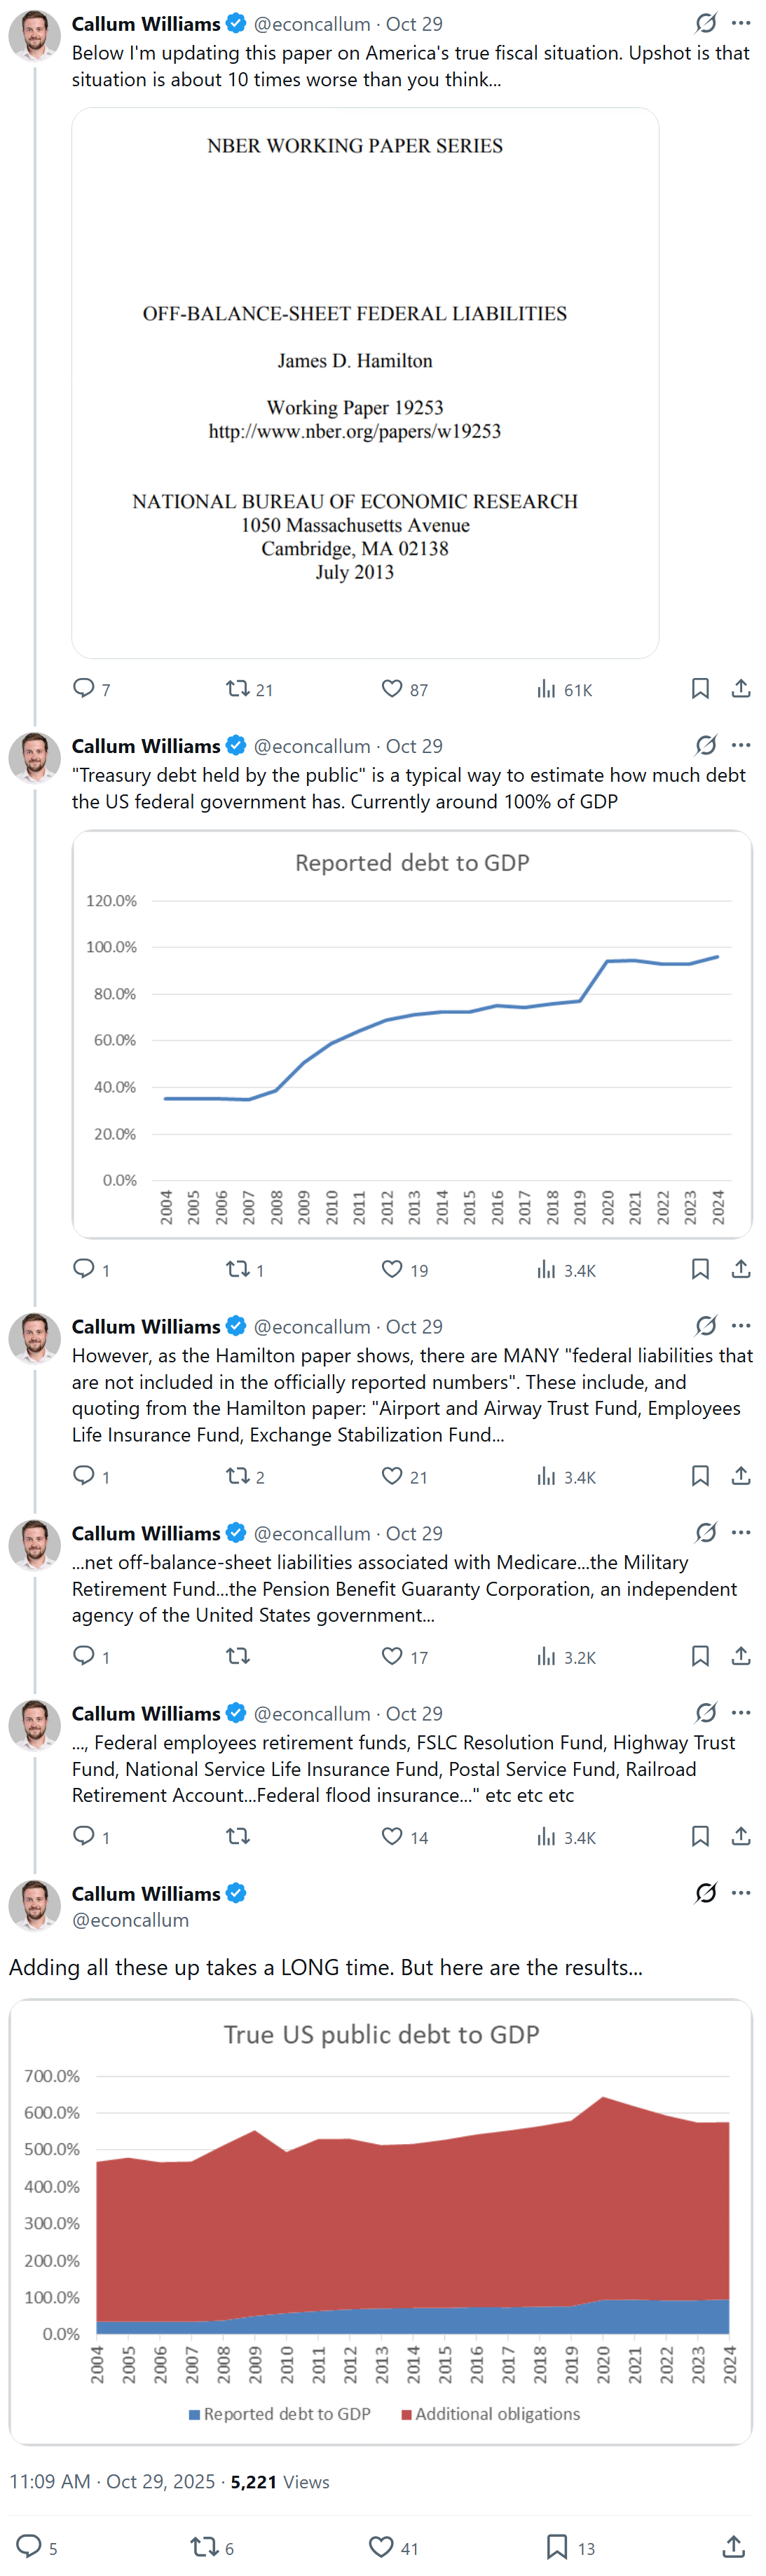Open more options on the final tweet
This screenshot has width=766, height=2576.
[x=741, y=1892]
